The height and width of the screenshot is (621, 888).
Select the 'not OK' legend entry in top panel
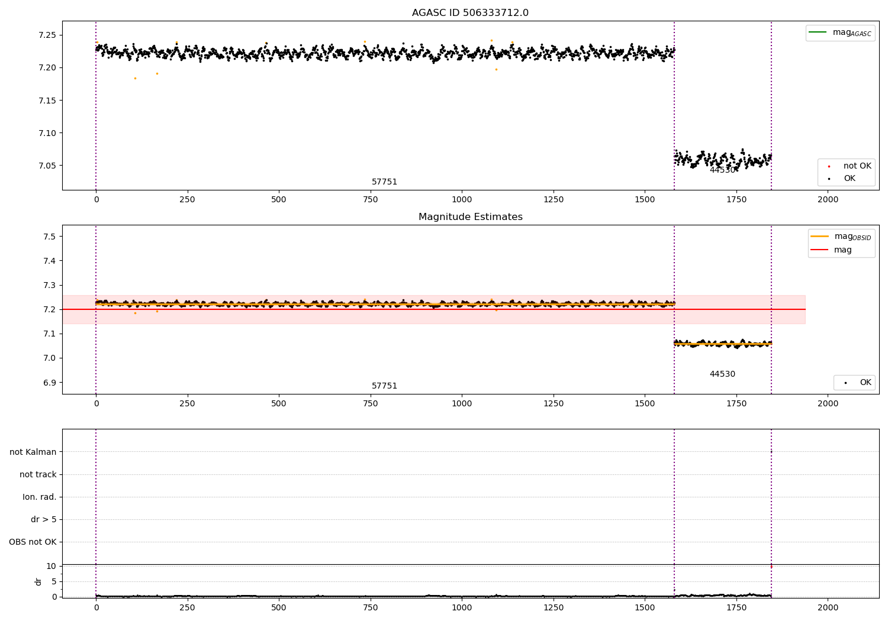[857, 166]
